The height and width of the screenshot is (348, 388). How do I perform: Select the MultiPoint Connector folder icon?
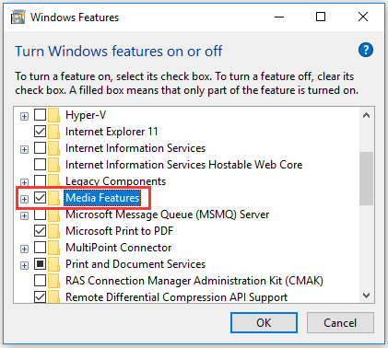(x=54, y=248)
